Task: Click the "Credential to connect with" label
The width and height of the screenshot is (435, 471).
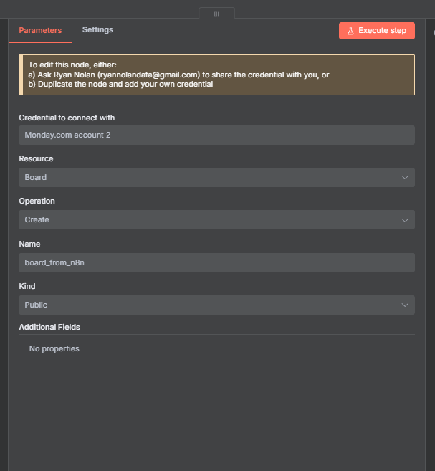Action: [x=67, y=118]
